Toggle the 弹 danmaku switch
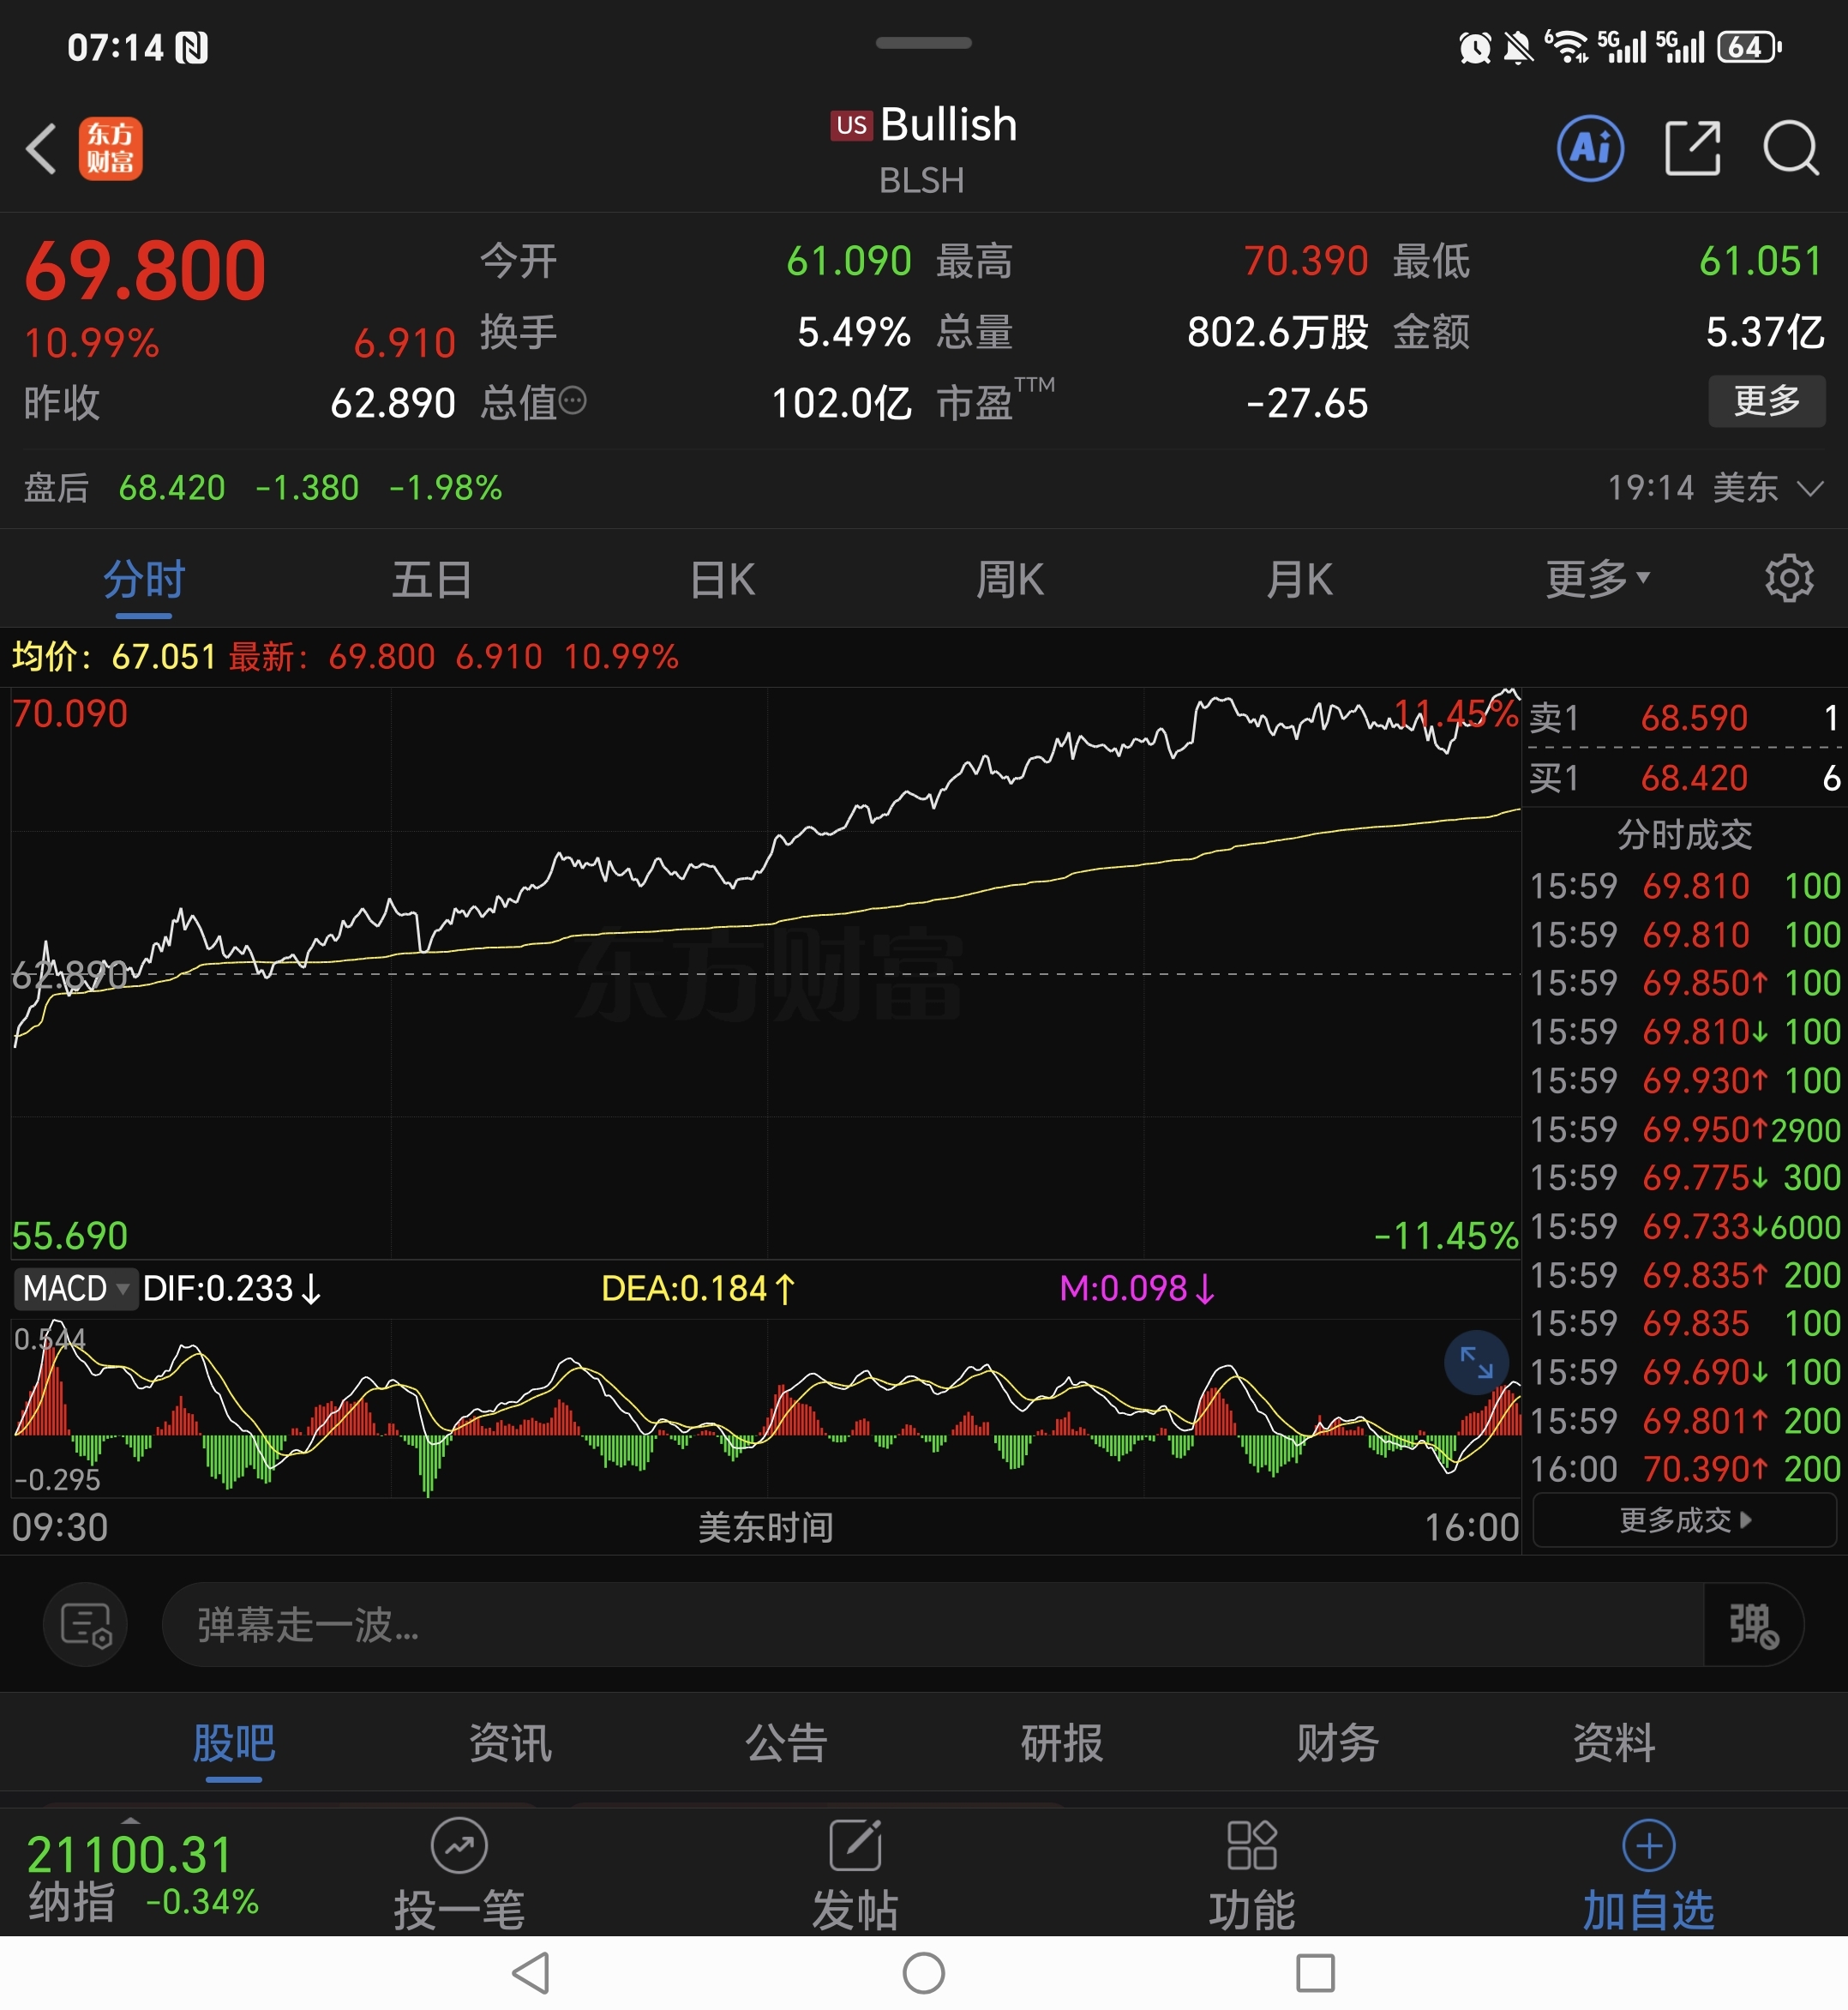The width and height of the screenshot is (1848, 2010). [x=1754, y=1624]
